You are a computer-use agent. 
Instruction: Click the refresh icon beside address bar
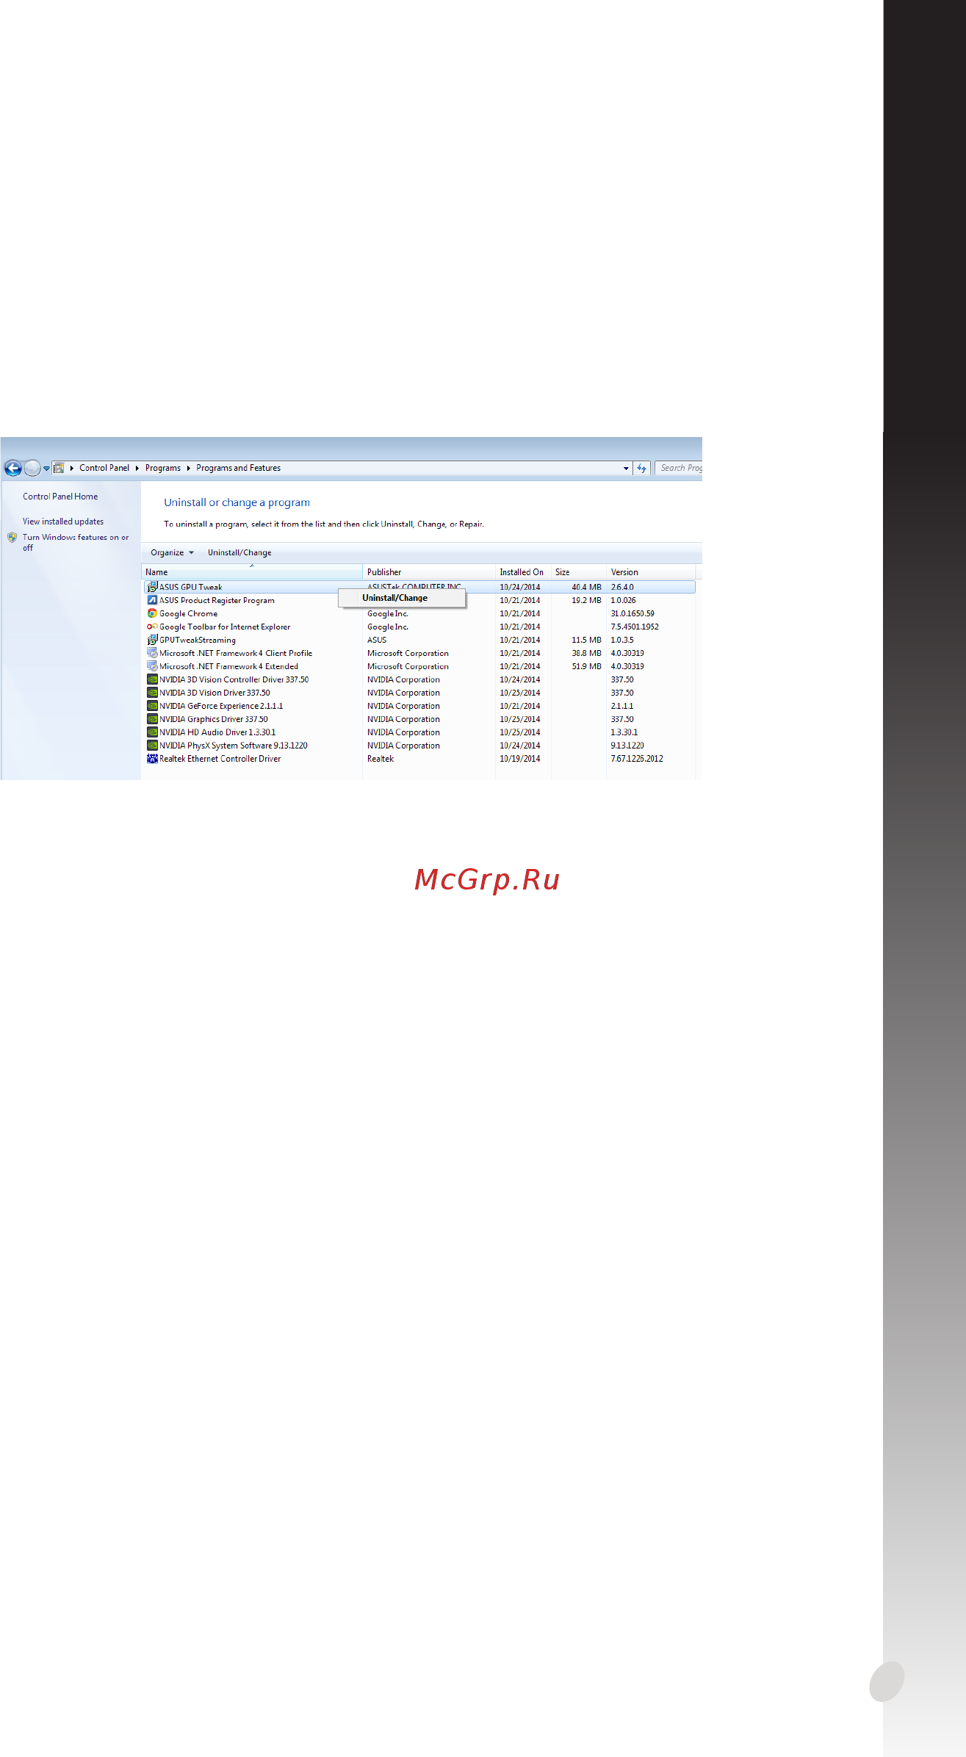(642, 468)
